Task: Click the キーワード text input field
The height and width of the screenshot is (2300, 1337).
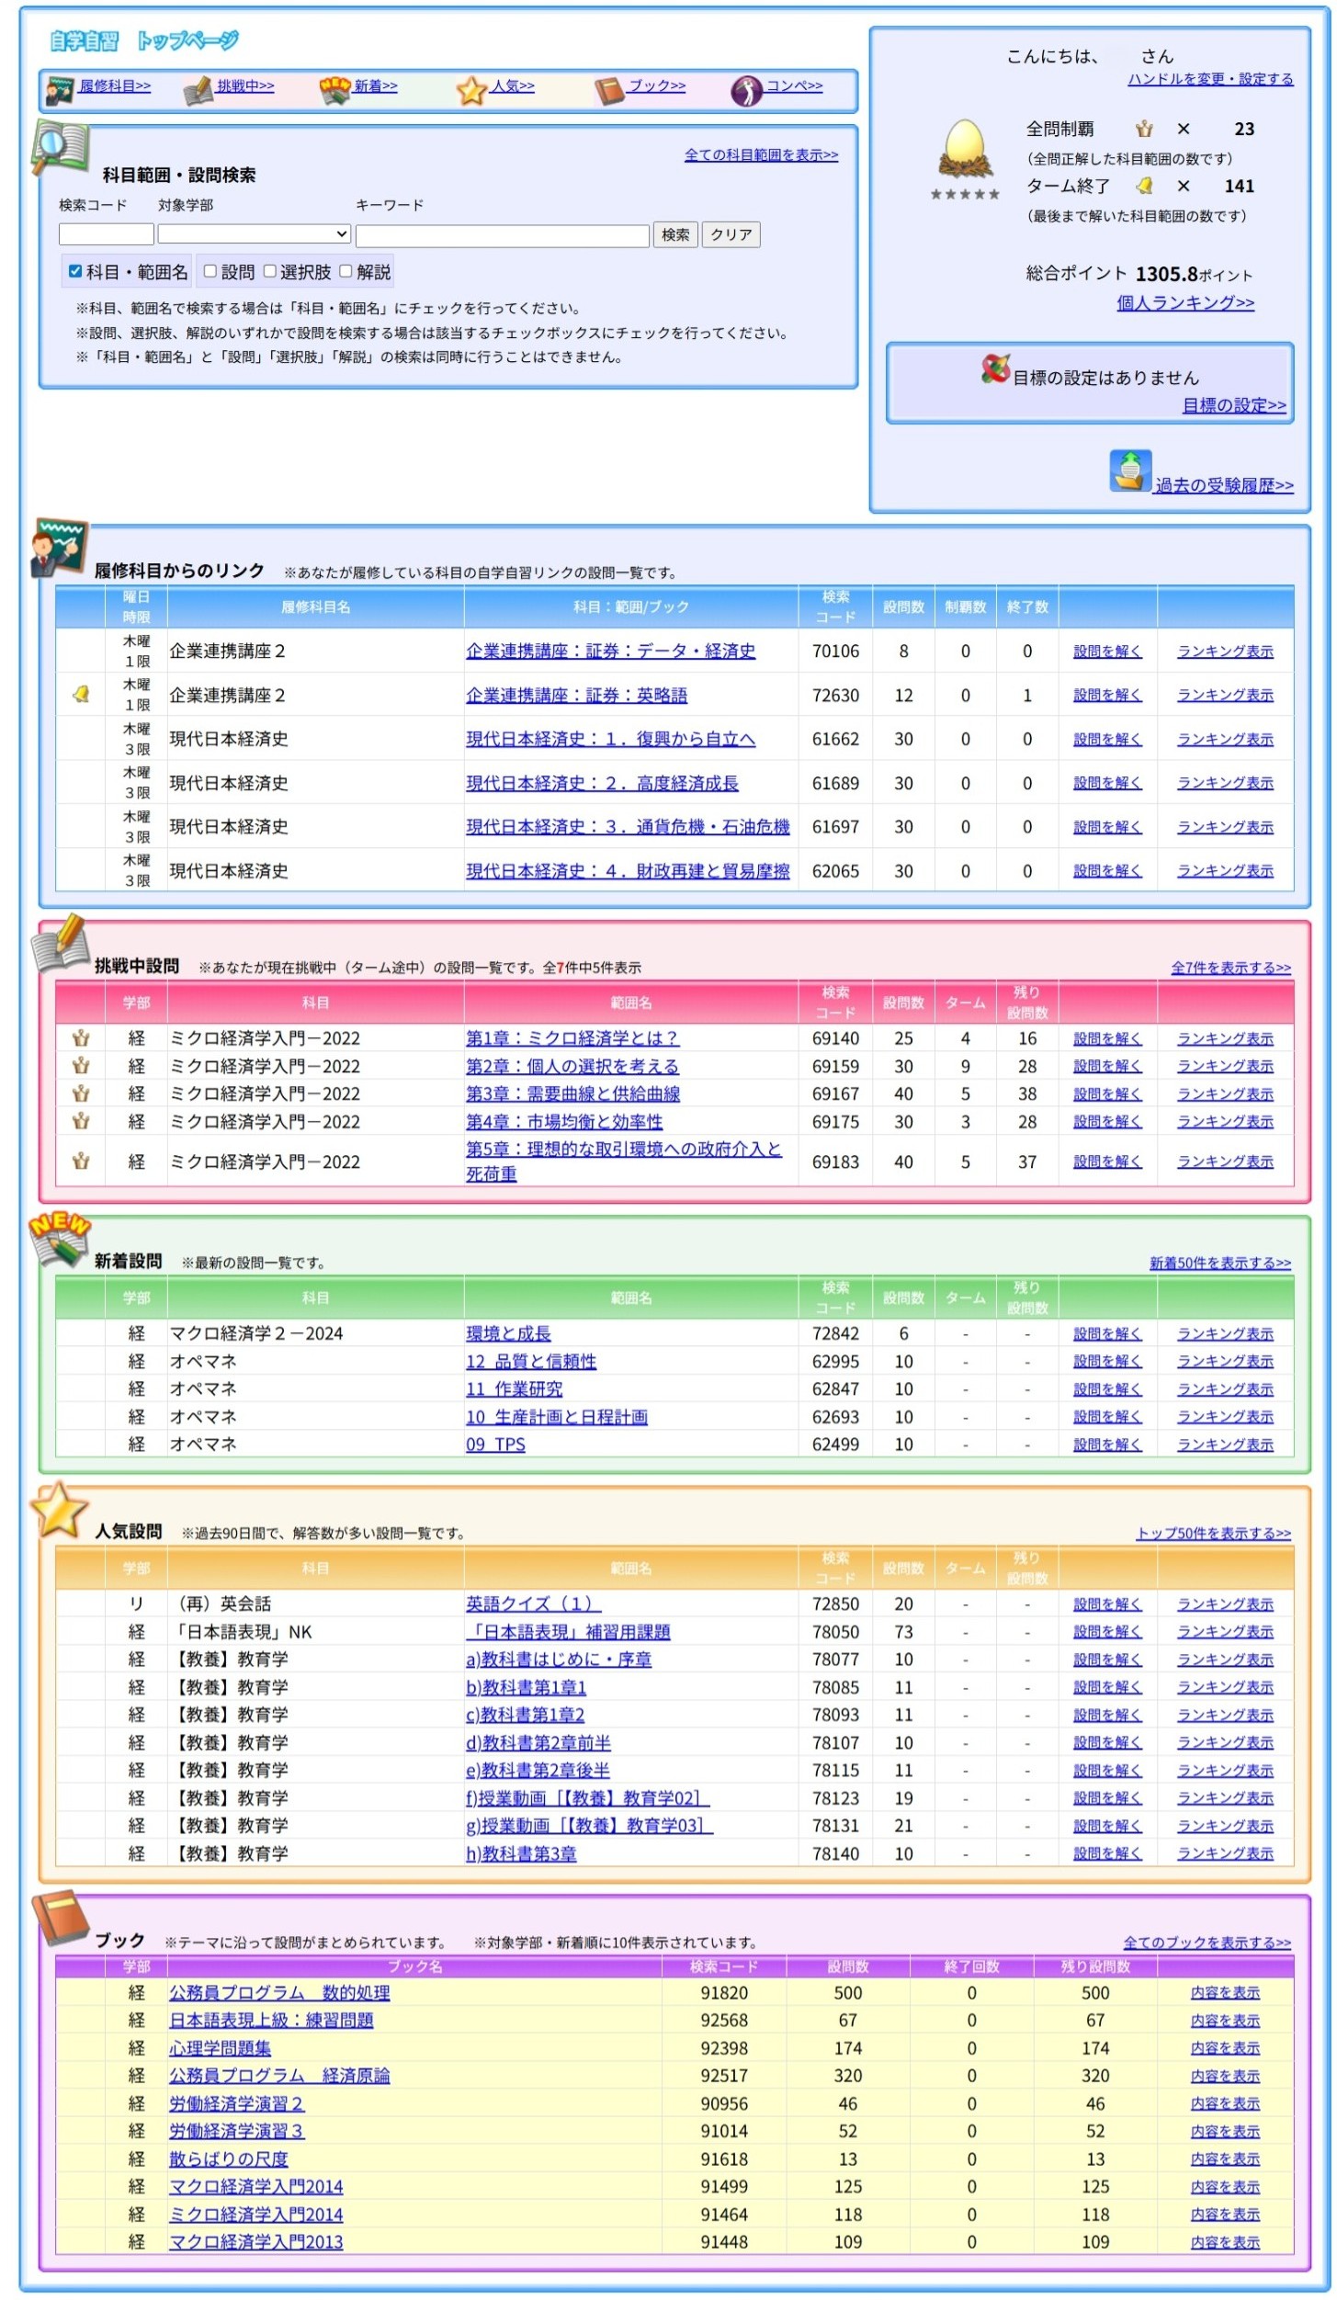Action: click(x=502, y=235)
